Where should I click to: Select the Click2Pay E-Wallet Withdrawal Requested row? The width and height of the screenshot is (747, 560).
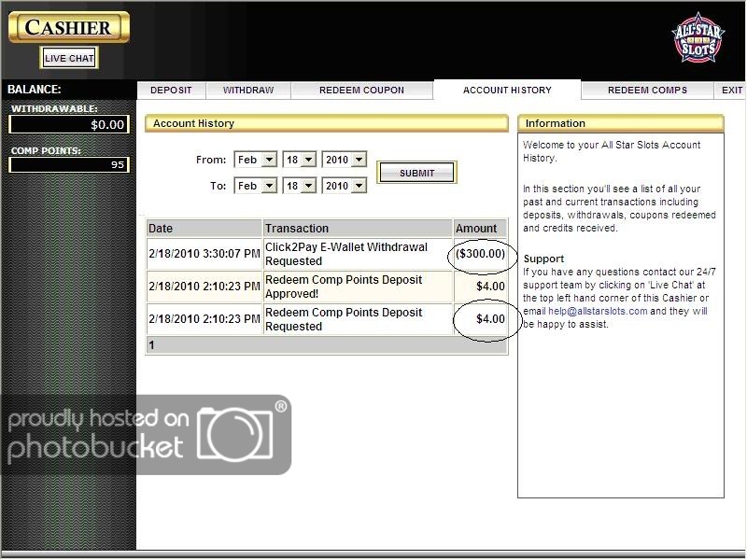pyautogui.click(x=326, y=254)
